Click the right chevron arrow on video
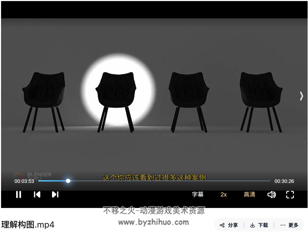The image size is (308, 233). (x=301, y=96)
